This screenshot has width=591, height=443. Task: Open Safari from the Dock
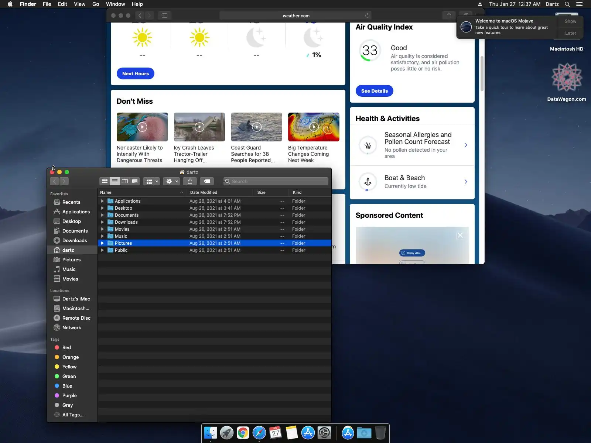[x=259, y=433]
